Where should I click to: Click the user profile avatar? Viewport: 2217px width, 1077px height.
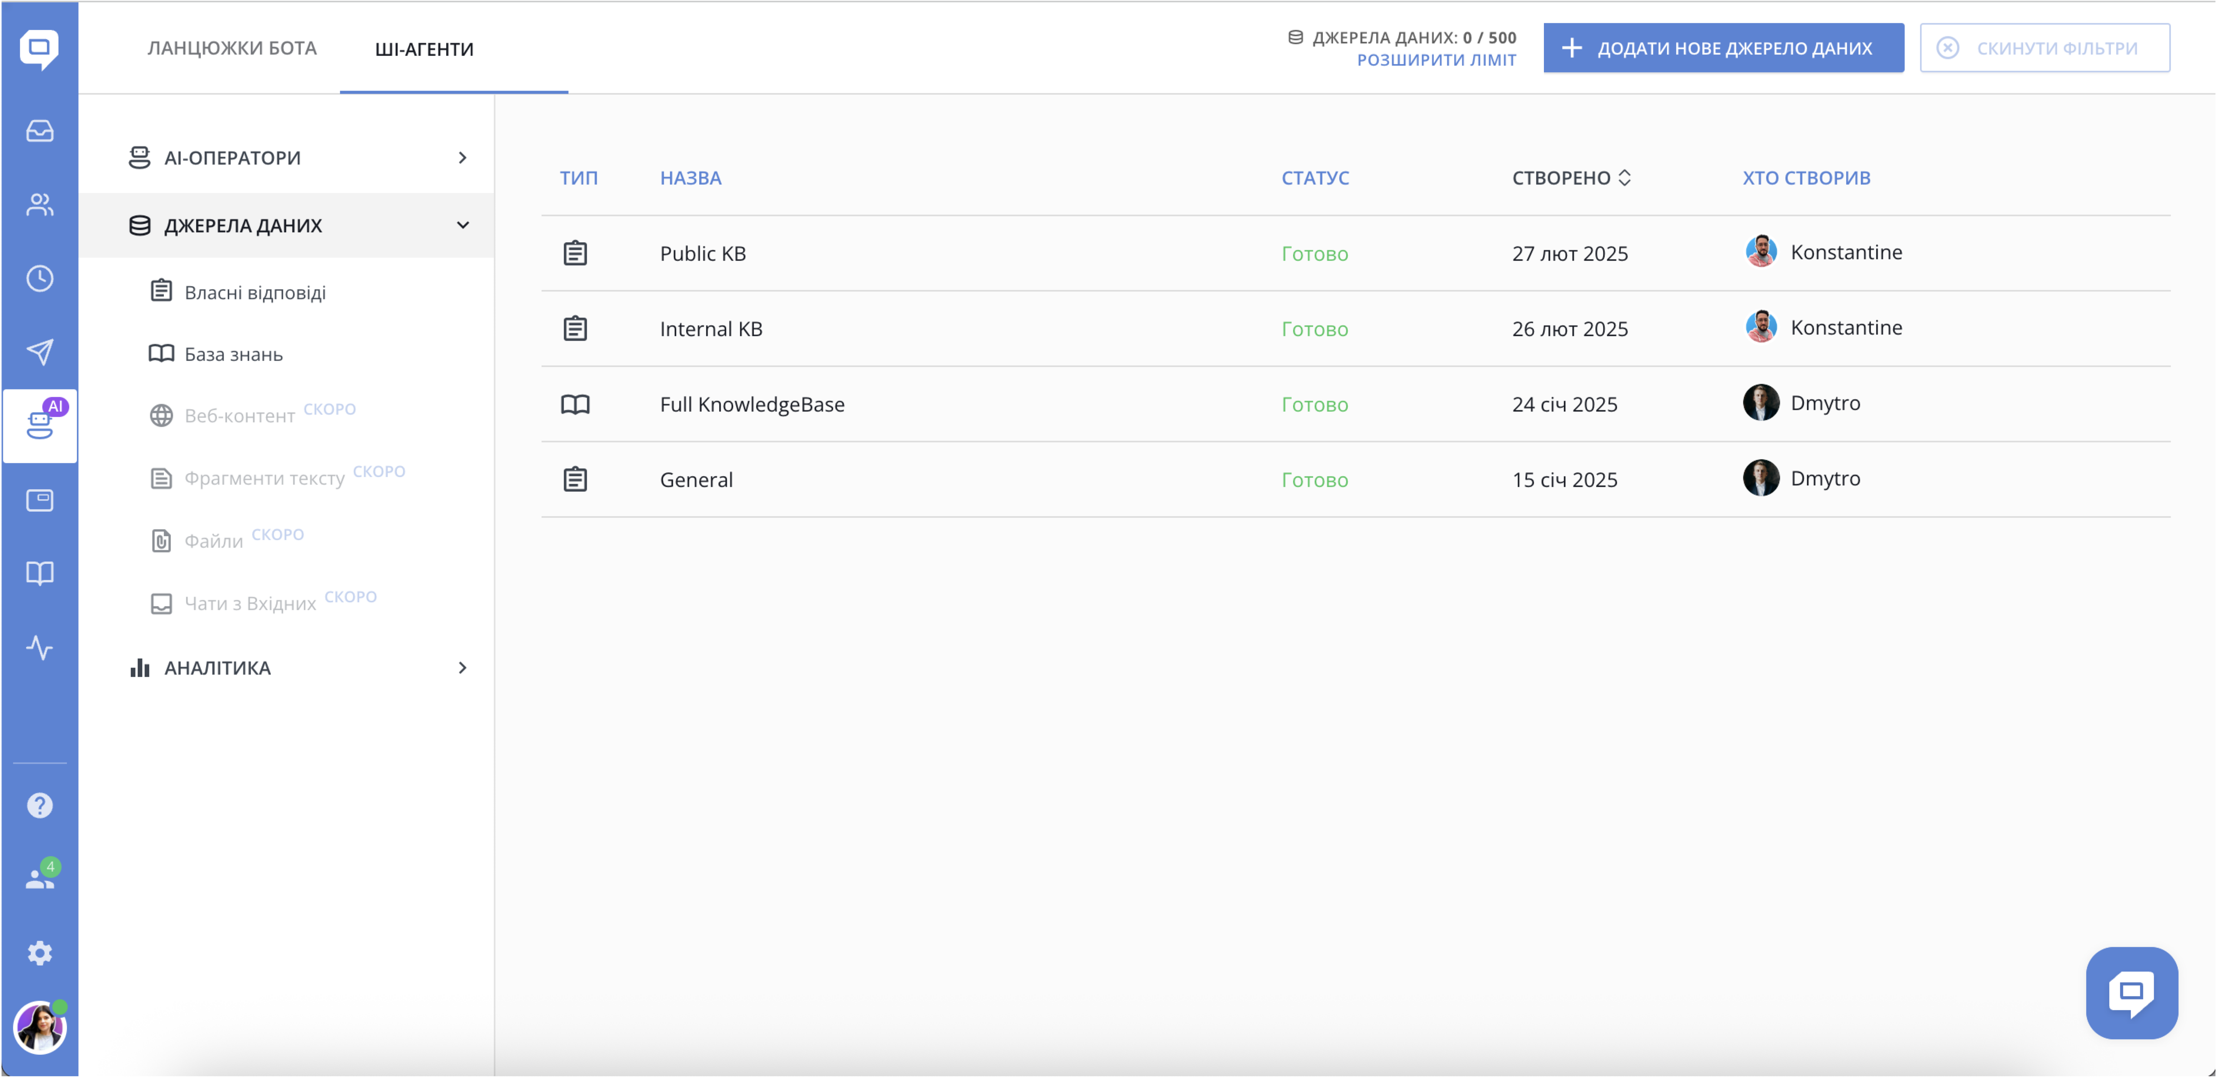[40, 1027]
